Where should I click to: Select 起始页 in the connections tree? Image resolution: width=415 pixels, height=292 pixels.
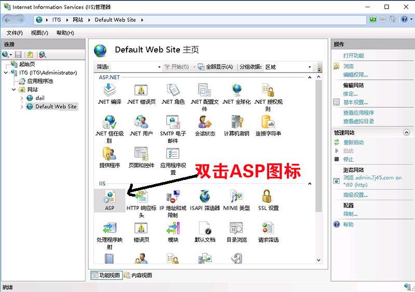pyautogui.click(x=27, y=64)
